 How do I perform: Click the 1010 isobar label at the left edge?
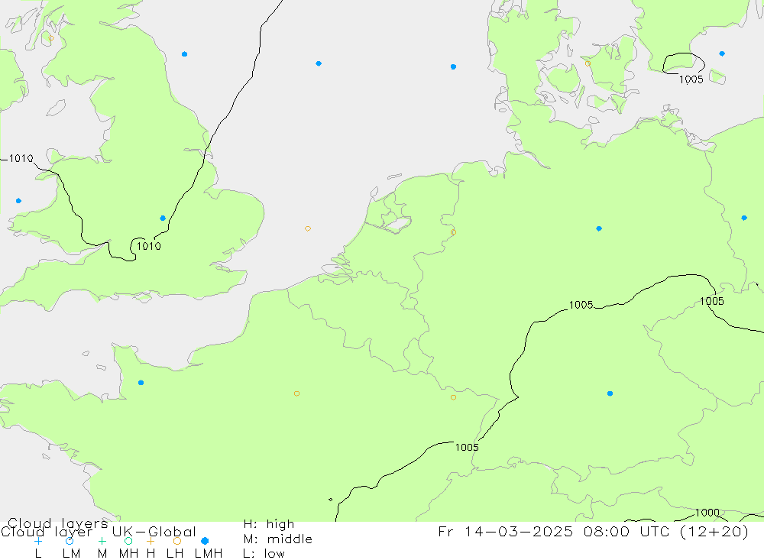[21, 158]
